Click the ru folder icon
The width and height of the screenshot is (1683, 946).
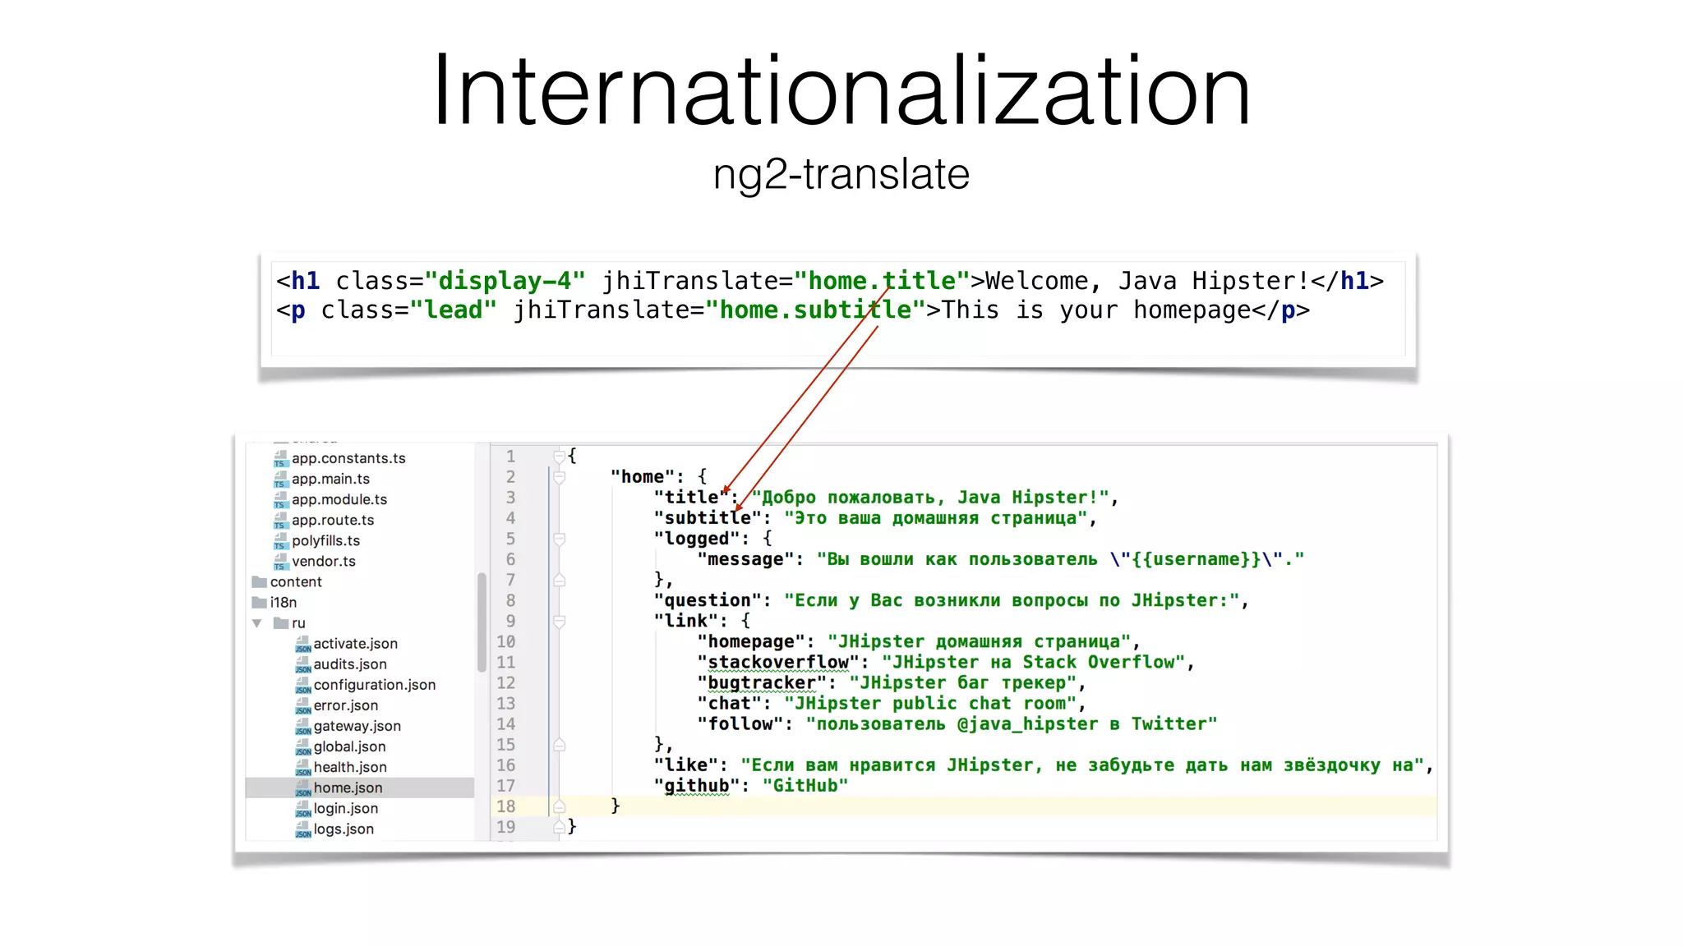tap(280, 623)
